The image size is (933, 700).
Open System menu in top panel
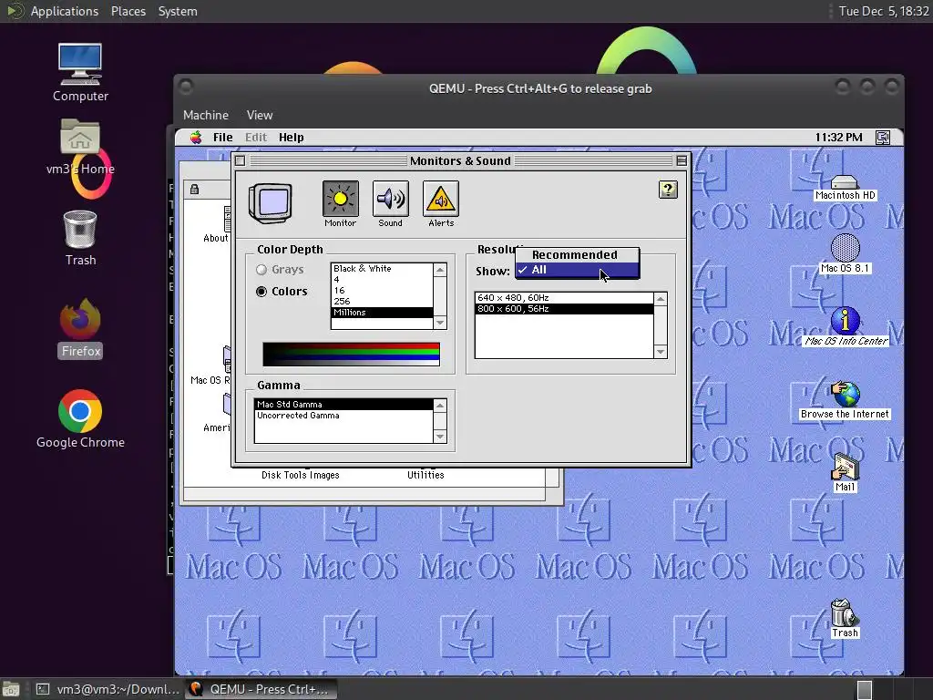pyautogui.click(x=178, y=11)
